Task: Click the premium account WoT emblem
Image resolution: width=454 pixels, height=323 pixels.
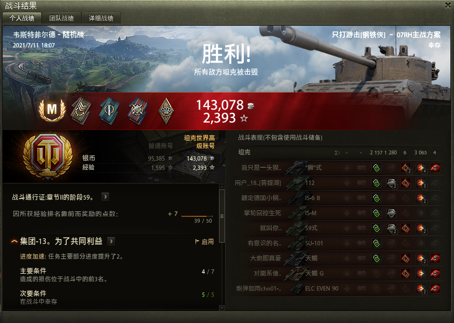Action: tap(48, 157)
